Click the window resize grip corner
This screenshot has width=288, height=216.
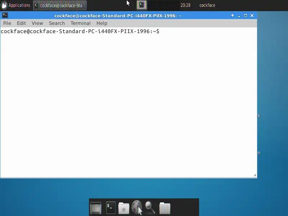pos(255,175)
